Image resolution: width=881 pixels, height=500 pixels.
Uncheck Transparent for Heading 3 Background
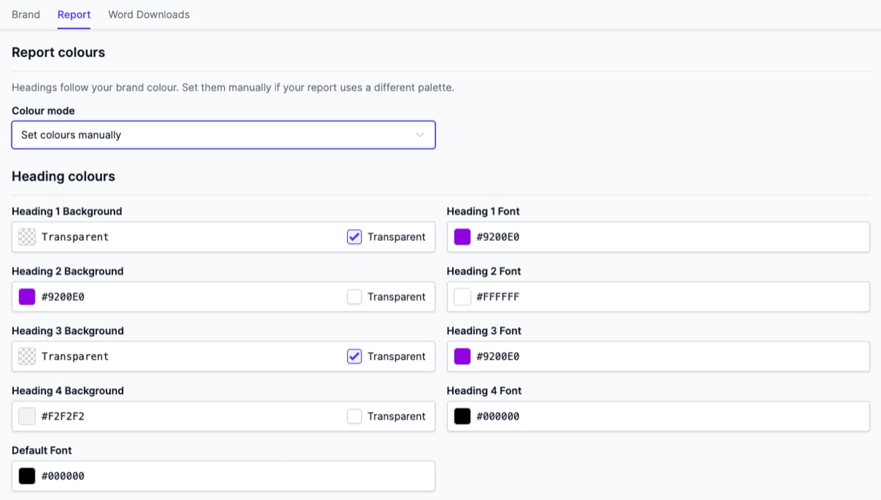tap(355, 356)
